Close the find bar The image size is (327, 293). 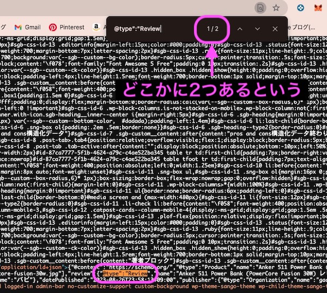click(x=275, y=29)
